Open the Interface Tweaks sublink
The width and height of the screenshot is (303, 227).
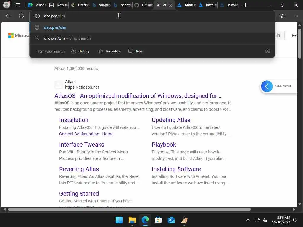coord(82,145)
